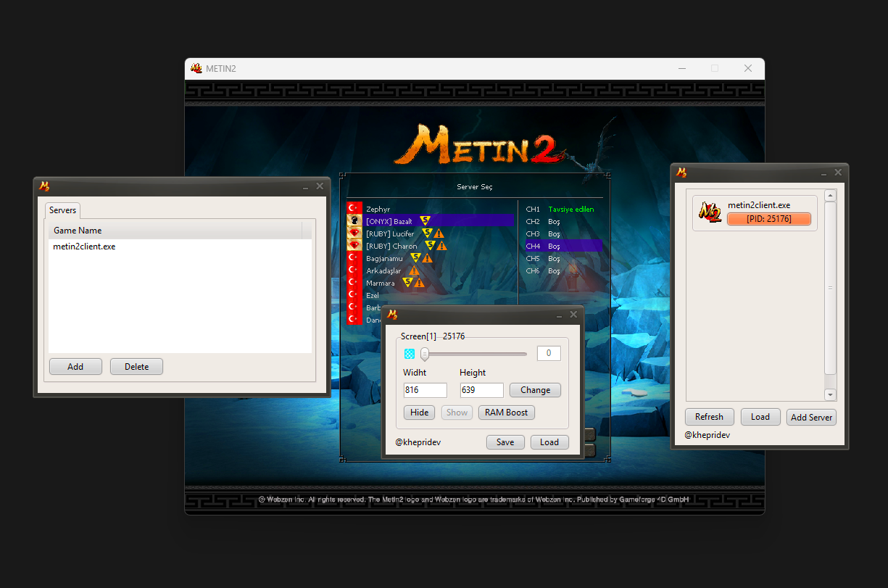Click the flame icon on the resolution dialog titlebar
Screen dimensions: 888x588
coord(391,314)
